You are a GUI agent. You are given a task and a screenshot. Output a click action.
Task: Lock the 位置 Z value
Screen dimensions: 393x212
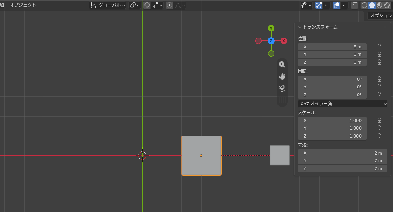pyautogui.click(x=379, y=62)
